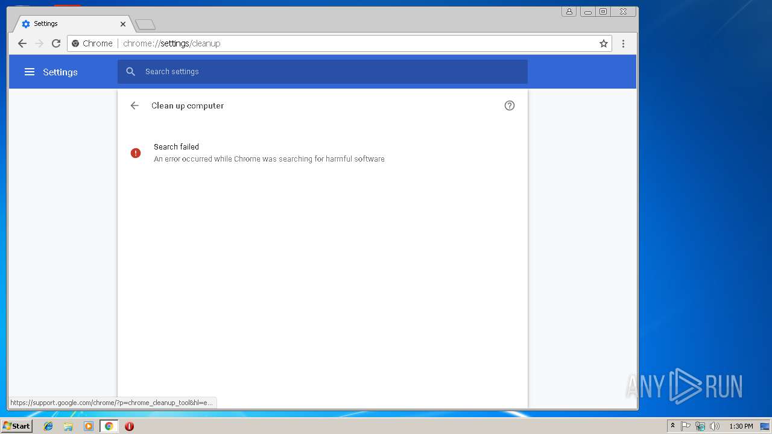772x434 pixels.
Task: Click the Clean up computer heading
Action: (x=188, y=105)
